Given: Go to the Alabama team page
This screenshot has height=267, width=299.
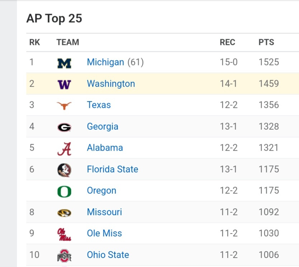Looking at the screenshot, I should click(105, 148).
